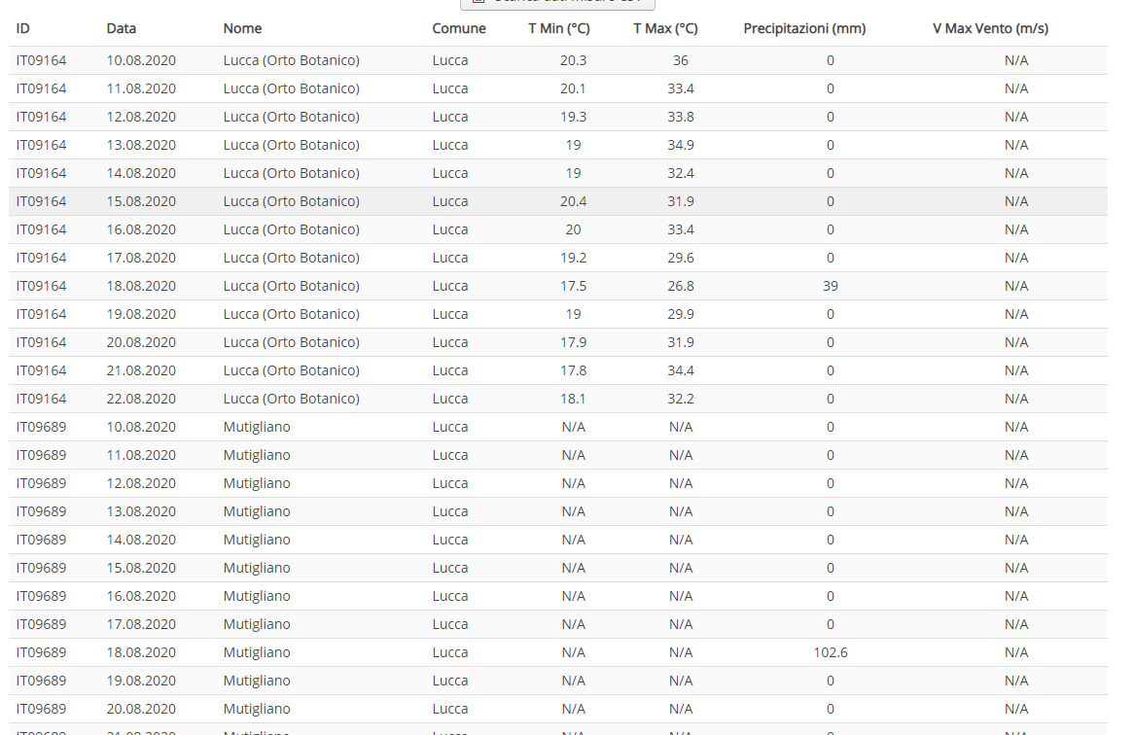Select T Min value 20.1
The height and width of the screenshot is (735, 1135).
tap(573, 88)
